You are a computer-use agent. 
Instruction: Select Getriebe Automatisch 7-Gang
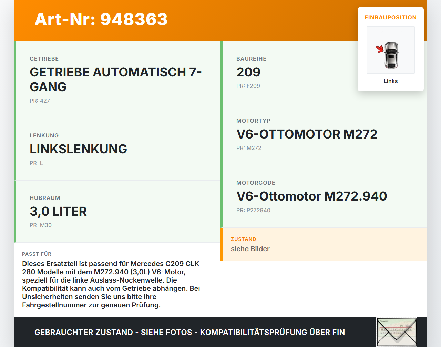(x=116, y=79)
